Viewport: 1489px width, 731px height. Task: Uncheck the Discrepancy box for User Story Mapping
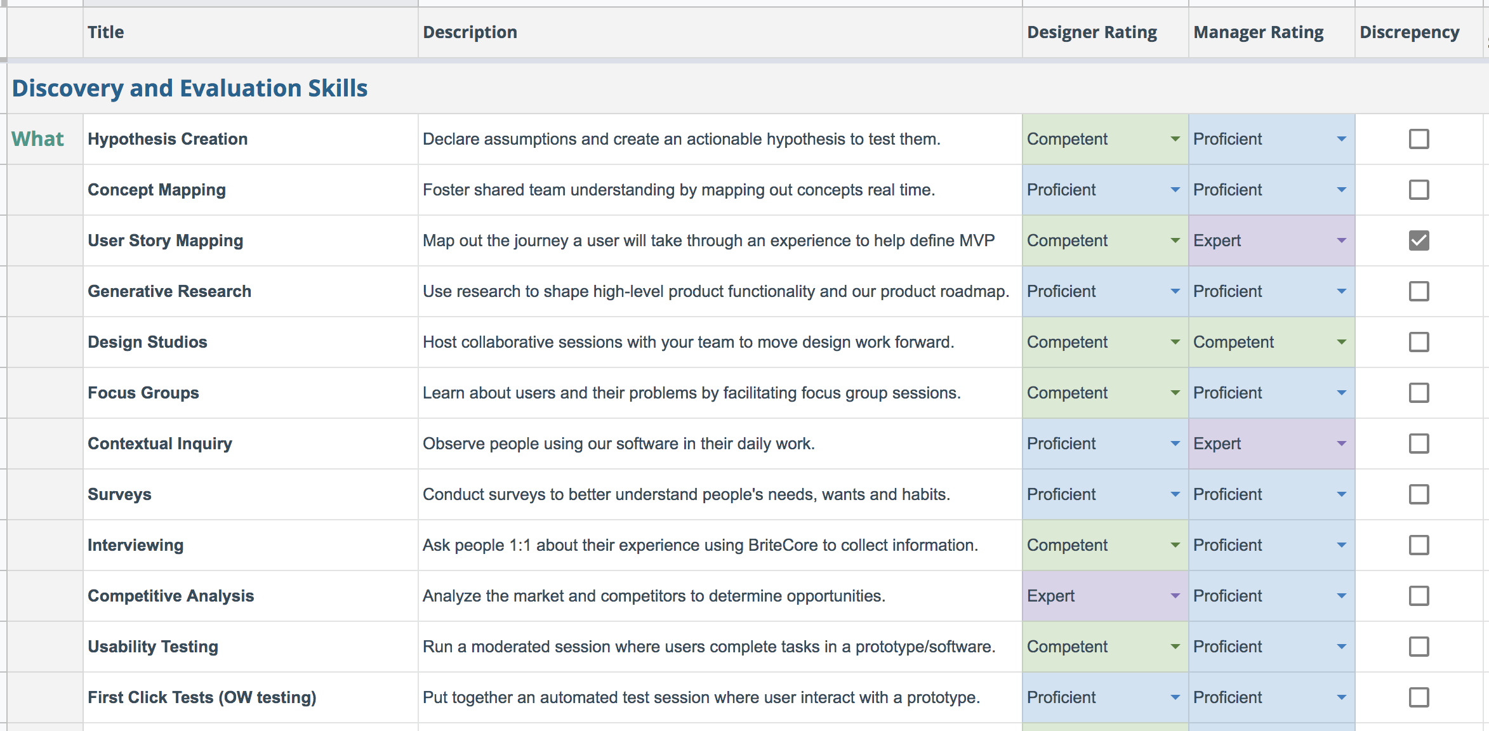pos(1419,240)
